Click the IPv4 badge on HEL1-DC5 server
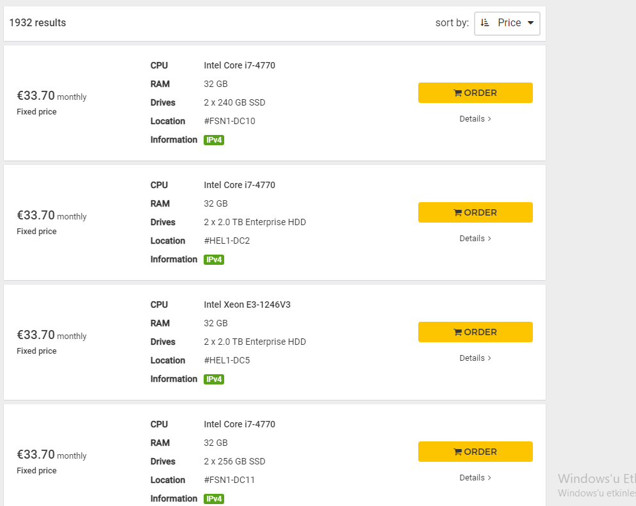This screenshot has width=636, height=506. (x=214, y=379)
